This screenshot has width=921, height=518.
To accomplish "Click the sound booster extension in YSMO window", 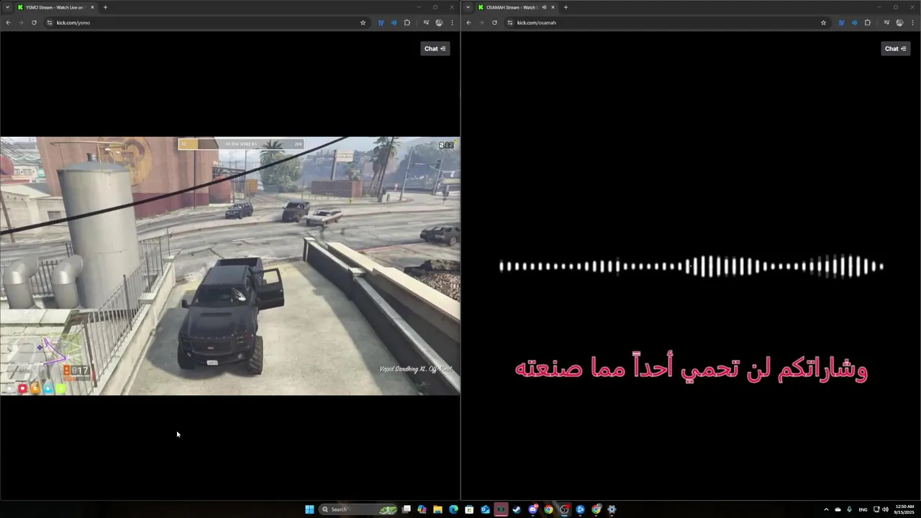I will click(x=394, y=22).
